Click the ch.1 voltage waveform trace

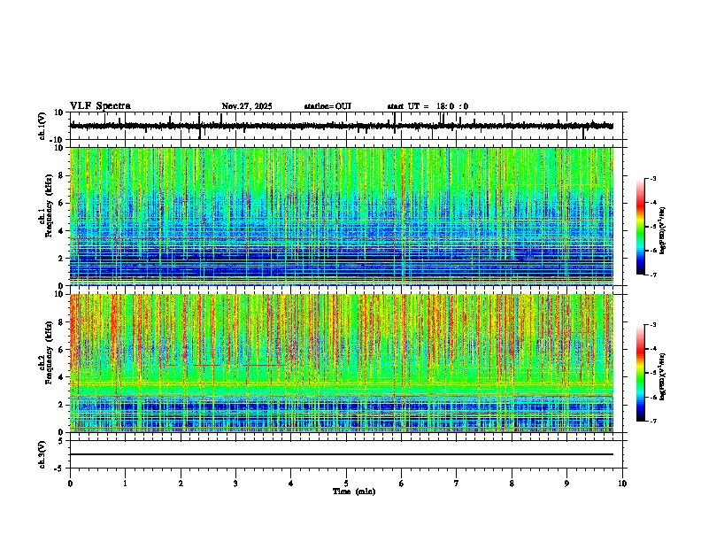coord(342,126)
